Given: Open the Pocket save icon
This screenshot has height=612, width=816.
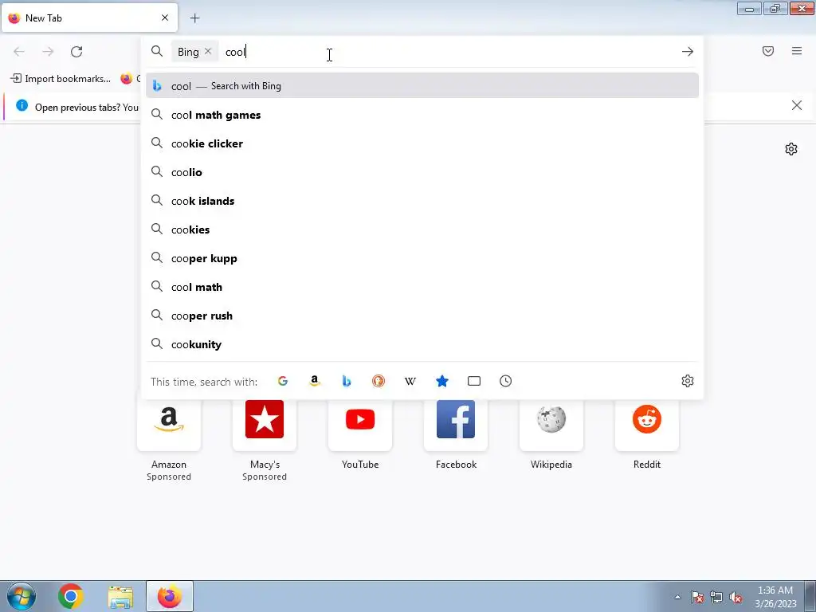Looking at the screenshot, I should [767, 51].
